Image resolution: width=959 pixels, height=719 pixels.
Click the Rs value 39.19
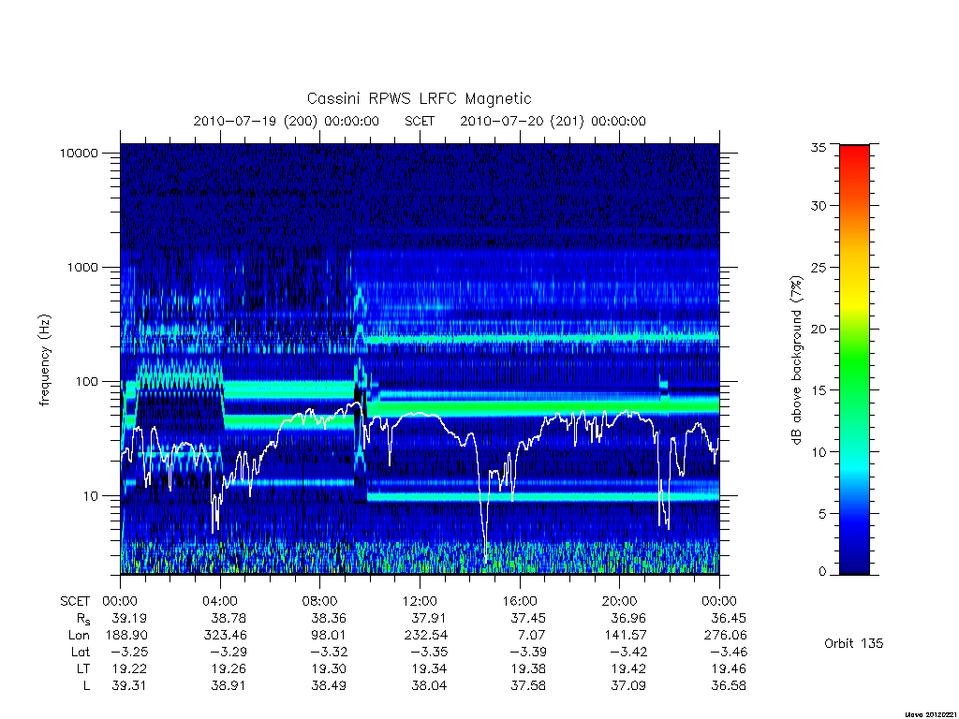pyautogui.click(x=129, y=618)
